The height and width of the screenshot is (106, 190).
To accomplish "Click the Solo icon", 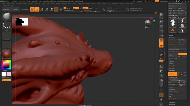I will [x=161, y=100].
